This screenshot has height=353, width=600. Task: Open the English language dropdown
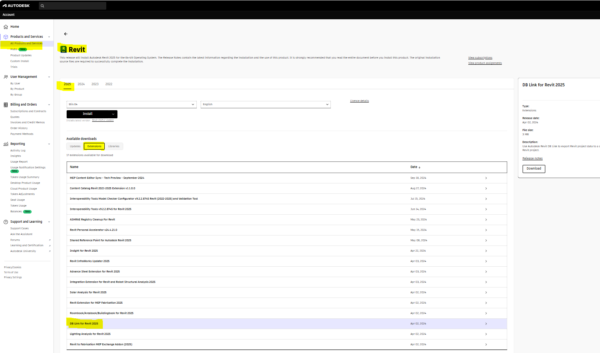(x=265, y=104)
